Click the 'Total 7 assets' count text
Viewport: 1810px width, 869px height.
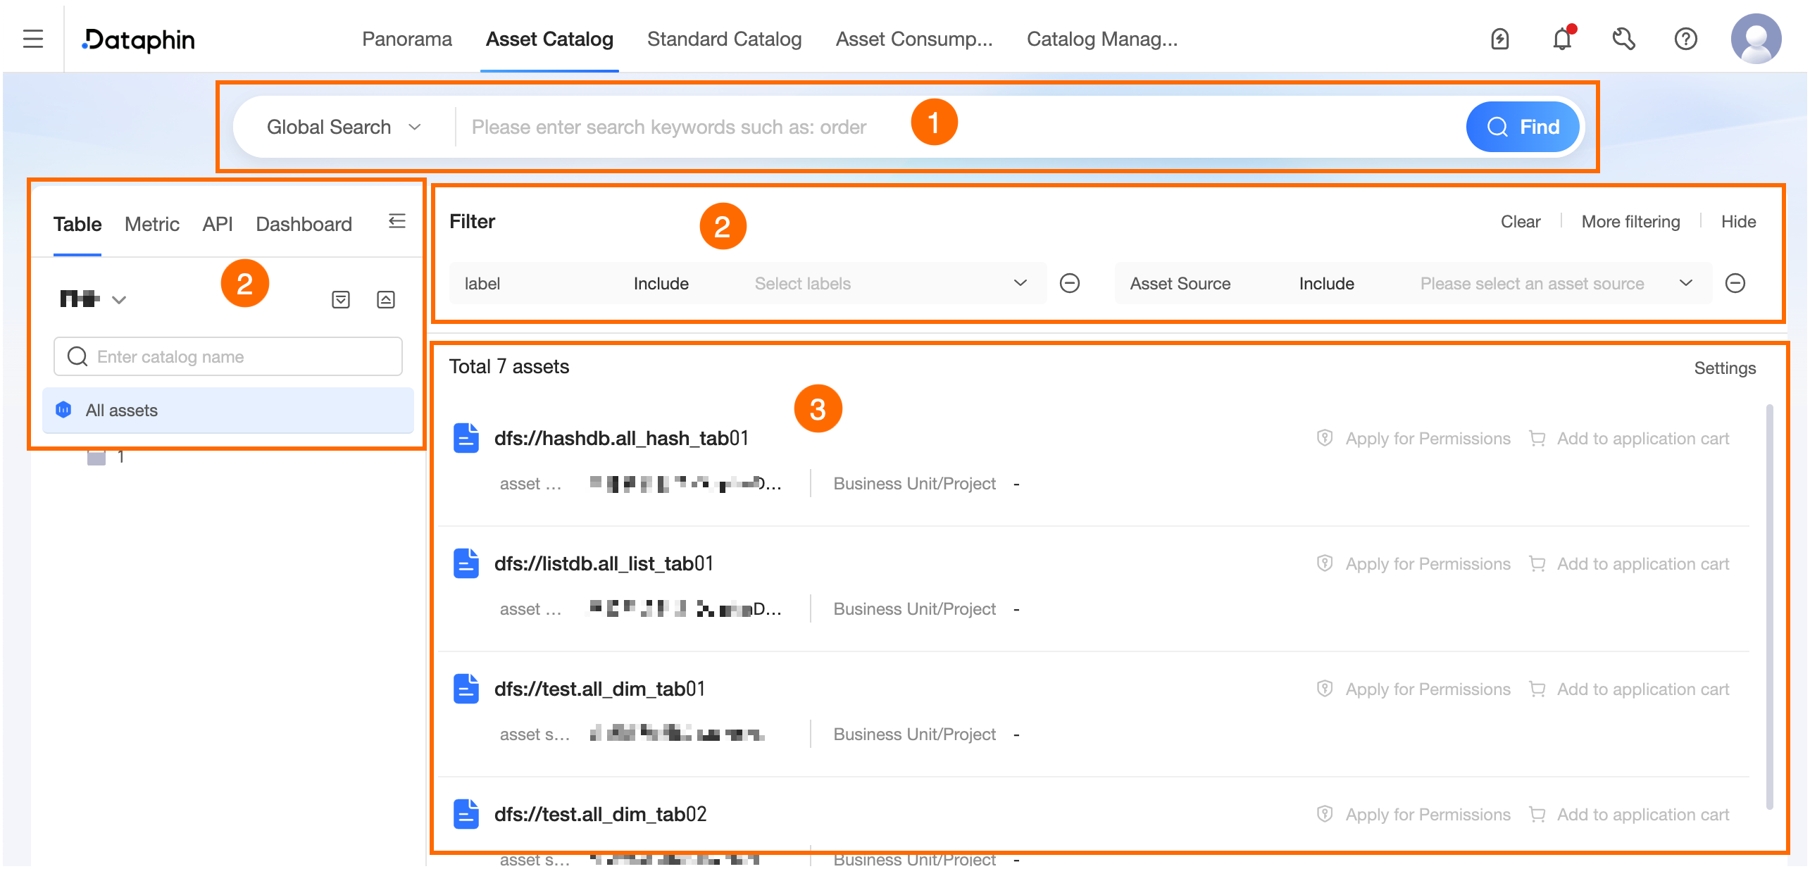tap(509, 367)
